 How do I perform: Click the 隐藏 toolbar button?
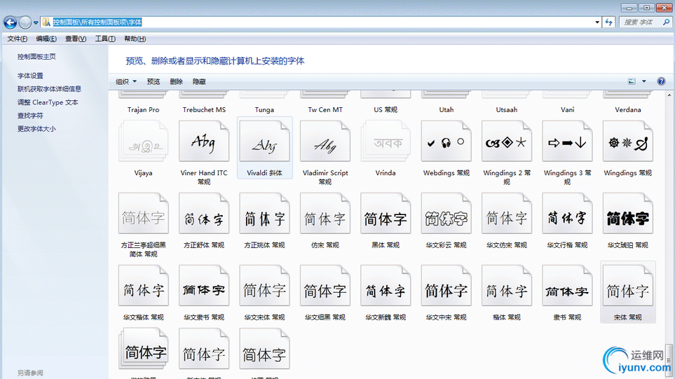pos(199,81)
